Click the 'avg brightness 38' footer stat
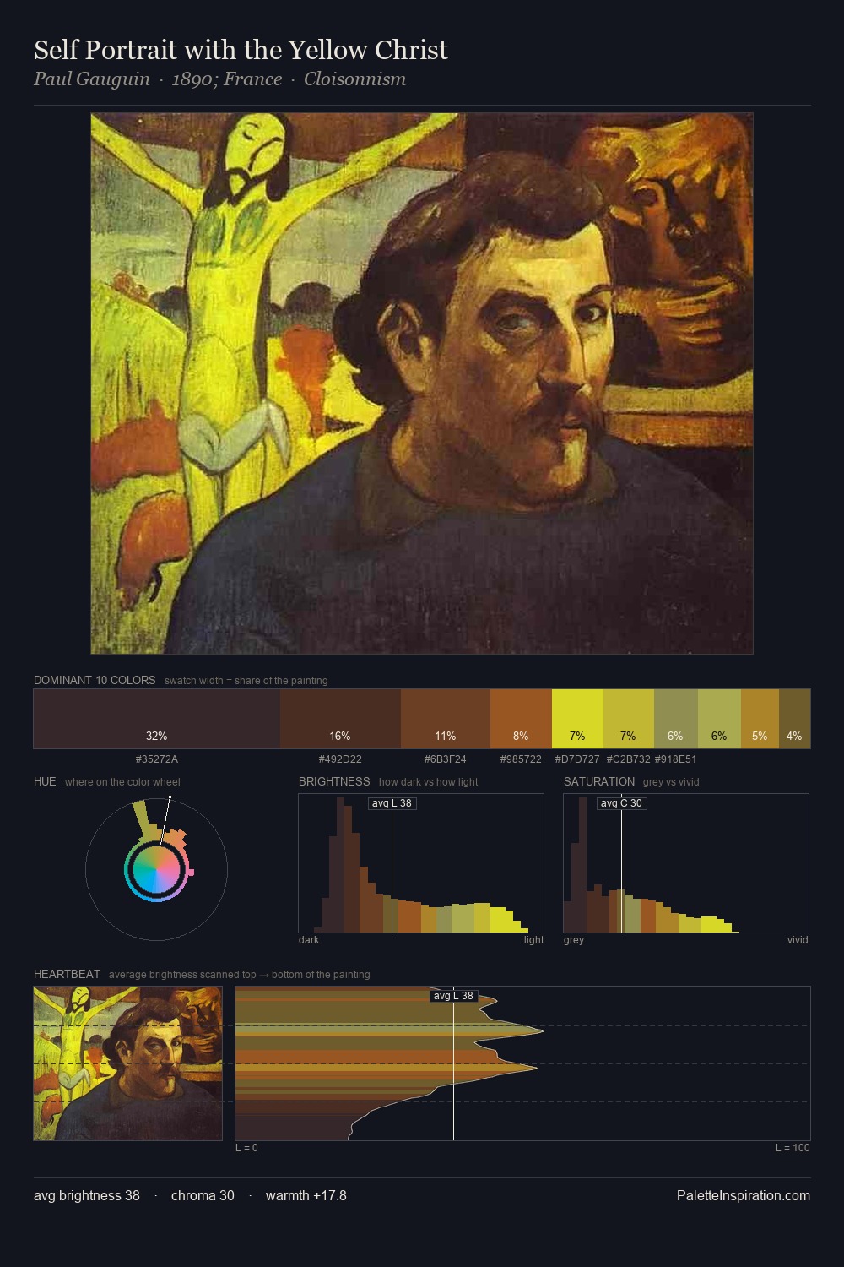Viewport: 844px width, 1267px height. tap(87, 1195)
